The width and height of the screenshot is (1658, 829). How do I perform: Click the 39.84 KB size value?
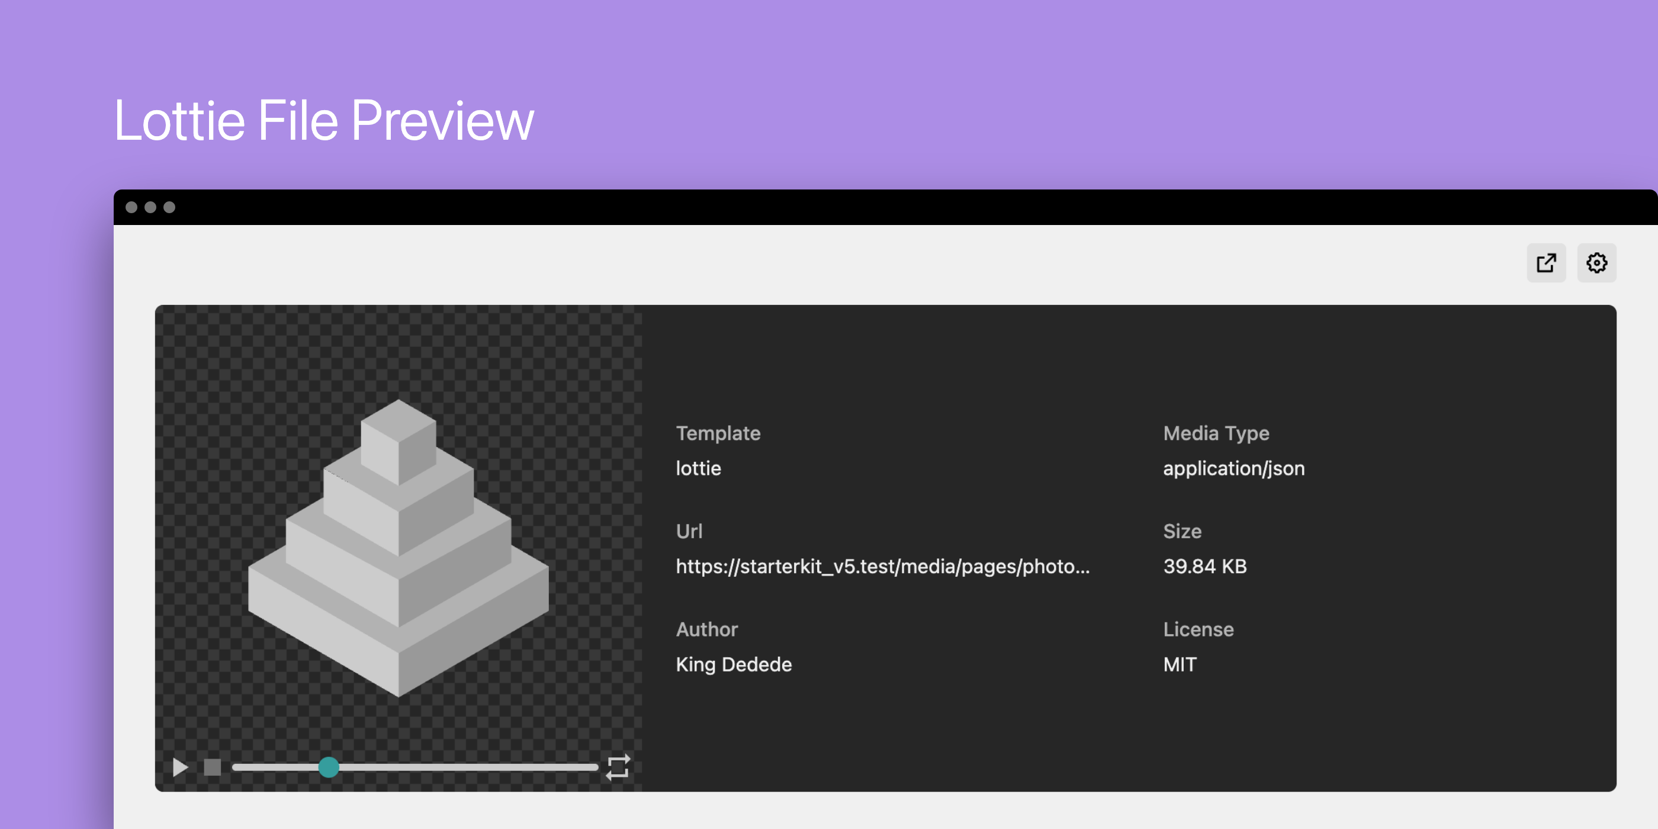(1205, 567)
